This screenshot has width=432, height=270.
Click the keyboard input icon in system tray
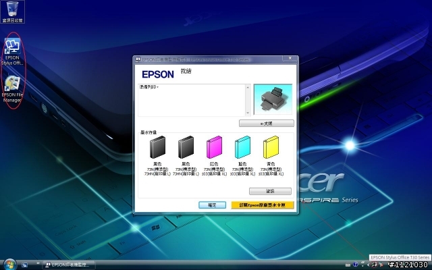tap(348, 265)
